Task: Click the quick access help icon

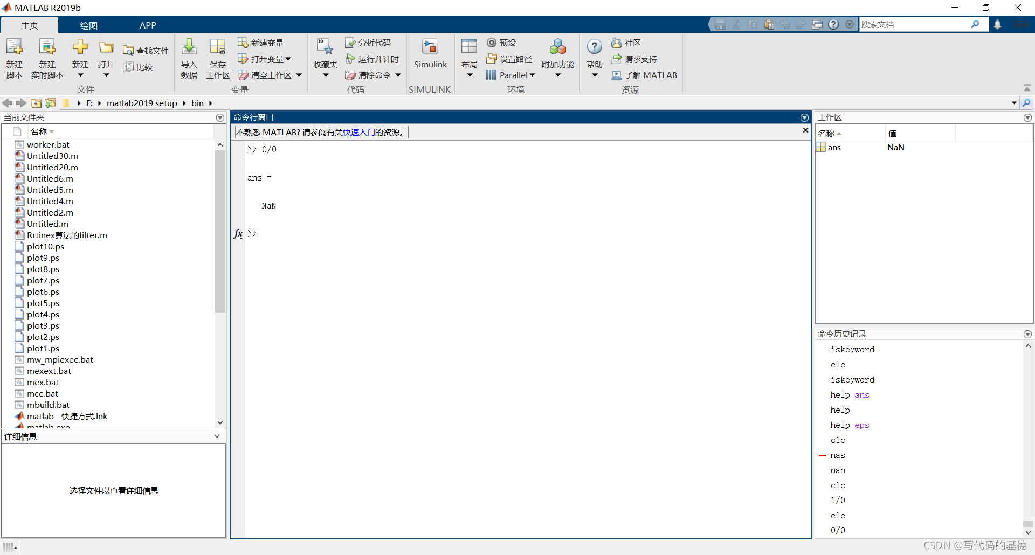Action: tap(833, 24)
